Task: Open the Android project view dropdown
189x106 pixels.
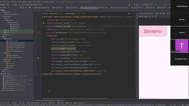Action: [5, 8]
